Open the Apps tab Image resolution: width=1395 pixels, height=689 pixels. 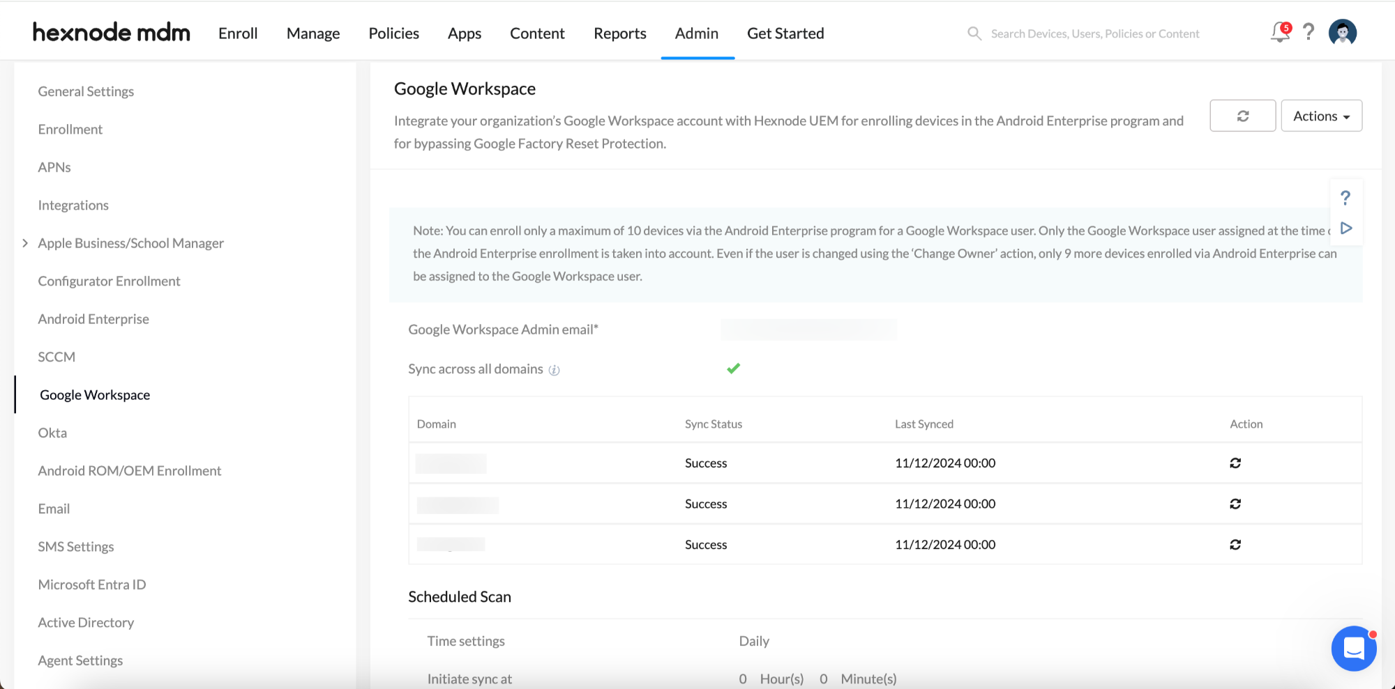465,33
